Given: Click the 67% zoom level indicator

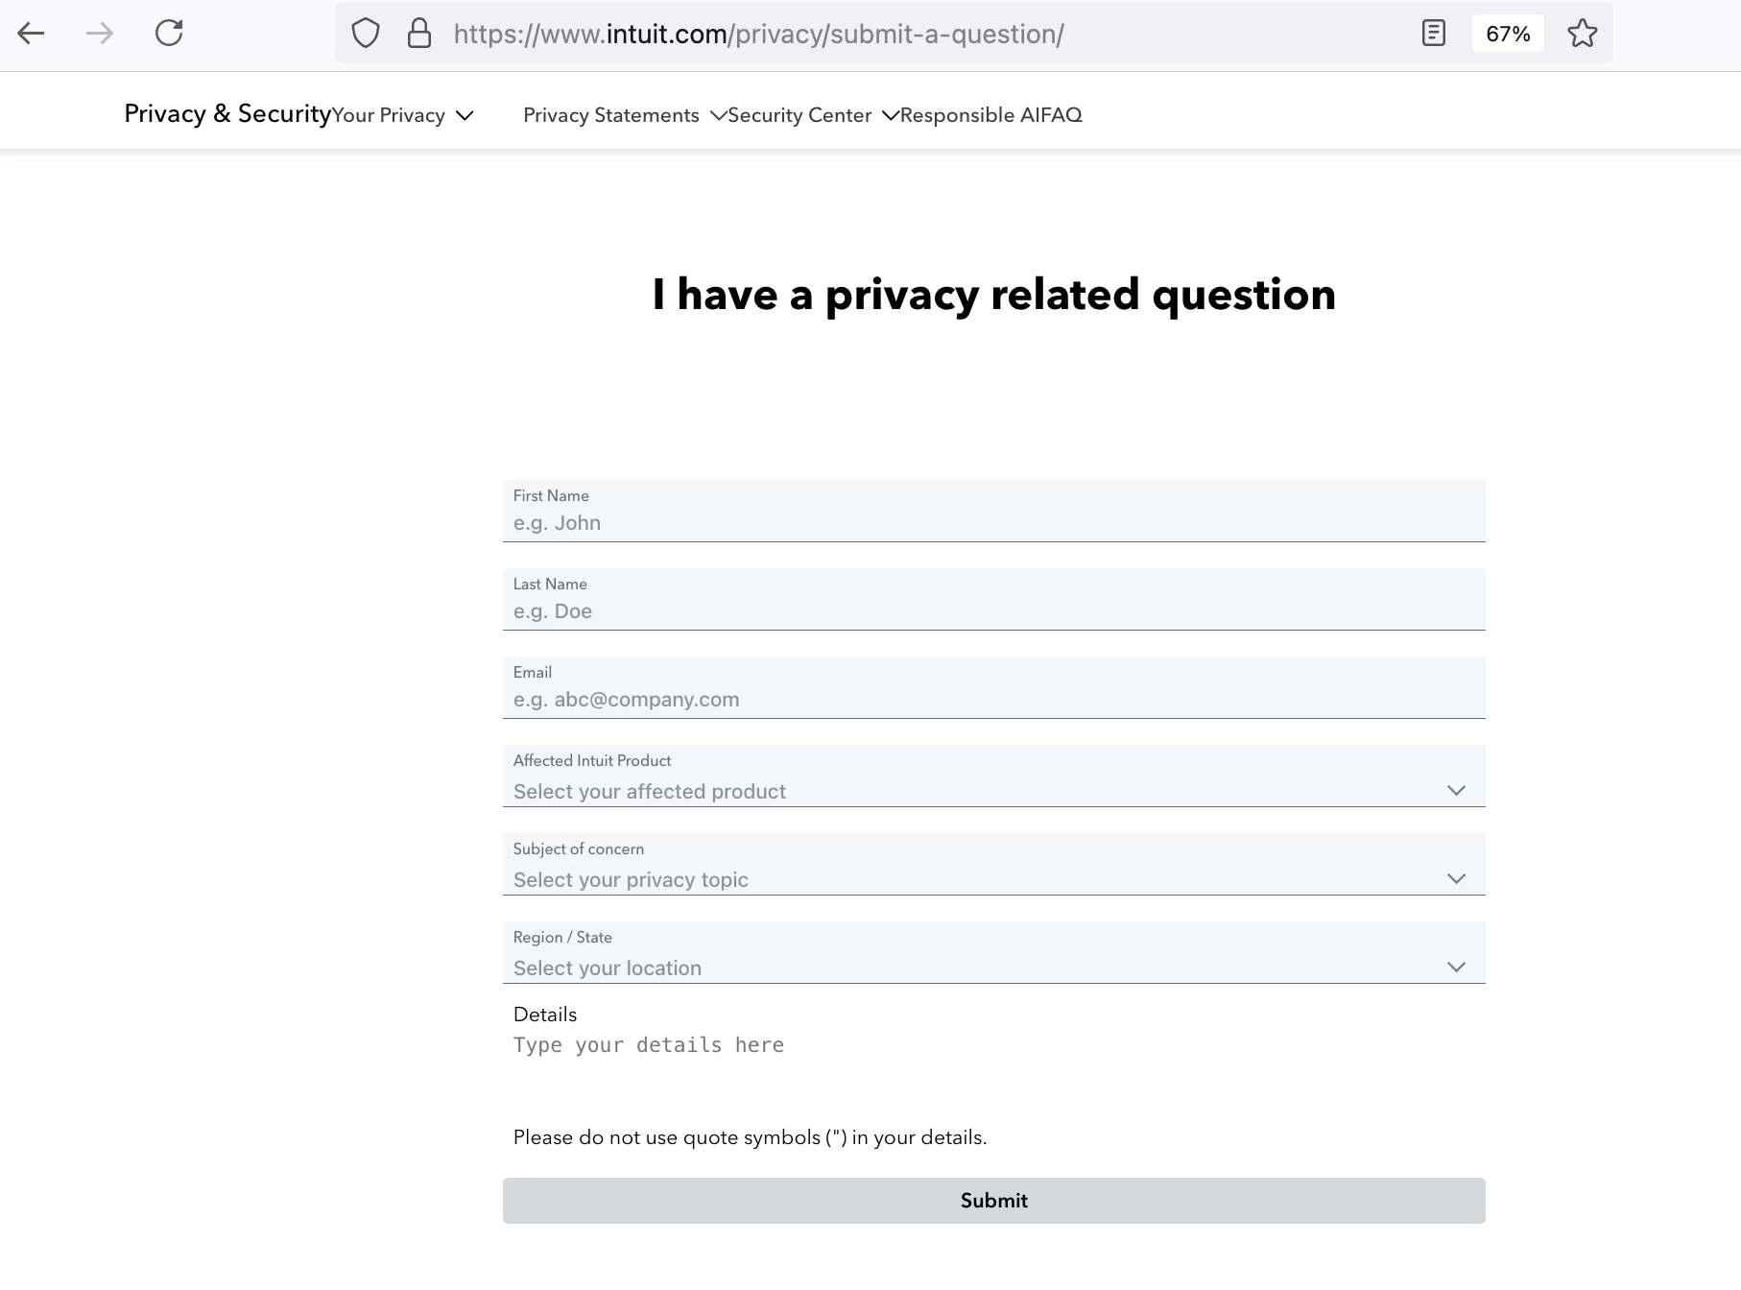Looking at the screenshot, I should click(x=1507, y=34).
